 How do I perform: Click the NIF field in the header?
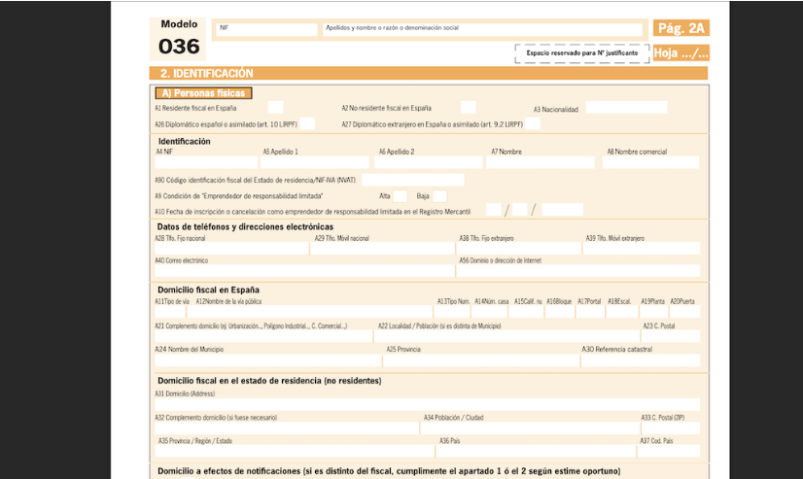(x=267, y=30)
